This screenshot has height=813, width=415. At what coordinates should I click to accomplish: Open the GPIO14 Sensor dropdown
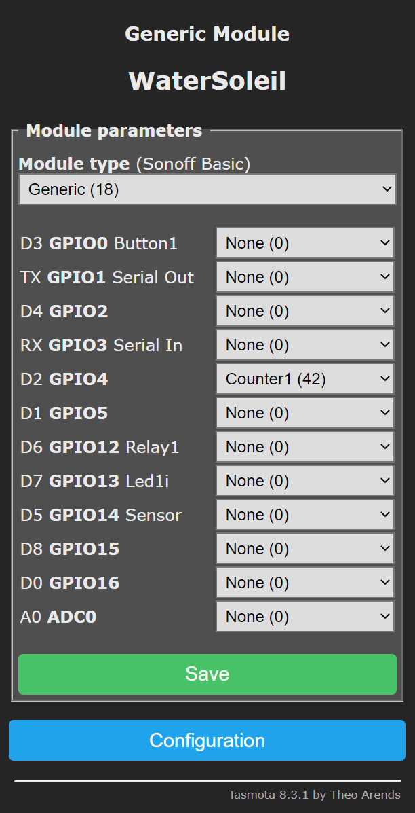click(x=304, y=514)
